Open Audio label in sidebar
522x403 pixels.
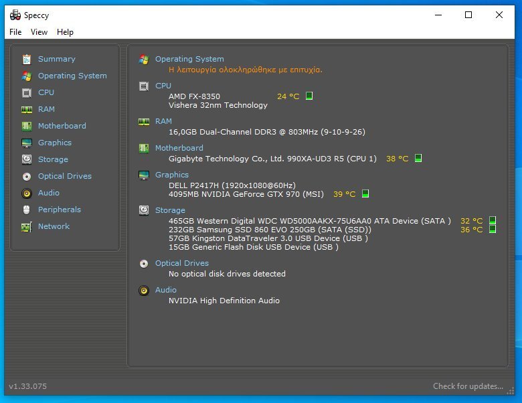click(x=49, y=193)
